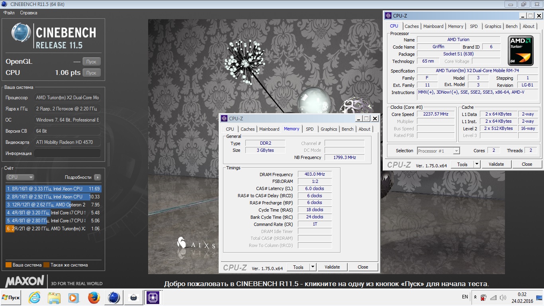This screenshot has width=544, height=306.
Task: Open About tab in right CPU-Z window
Action: [528, 26]
